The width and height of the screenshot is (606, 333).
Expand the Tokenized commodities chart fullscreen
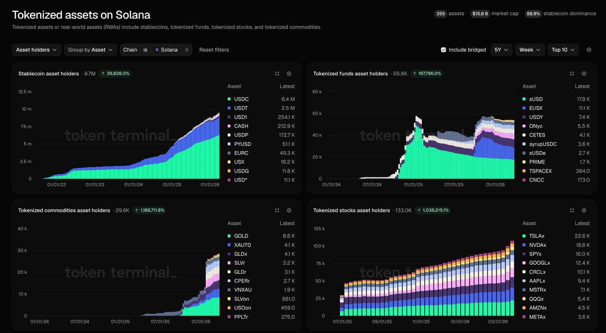pyautogui.click(x=277, y=210)
